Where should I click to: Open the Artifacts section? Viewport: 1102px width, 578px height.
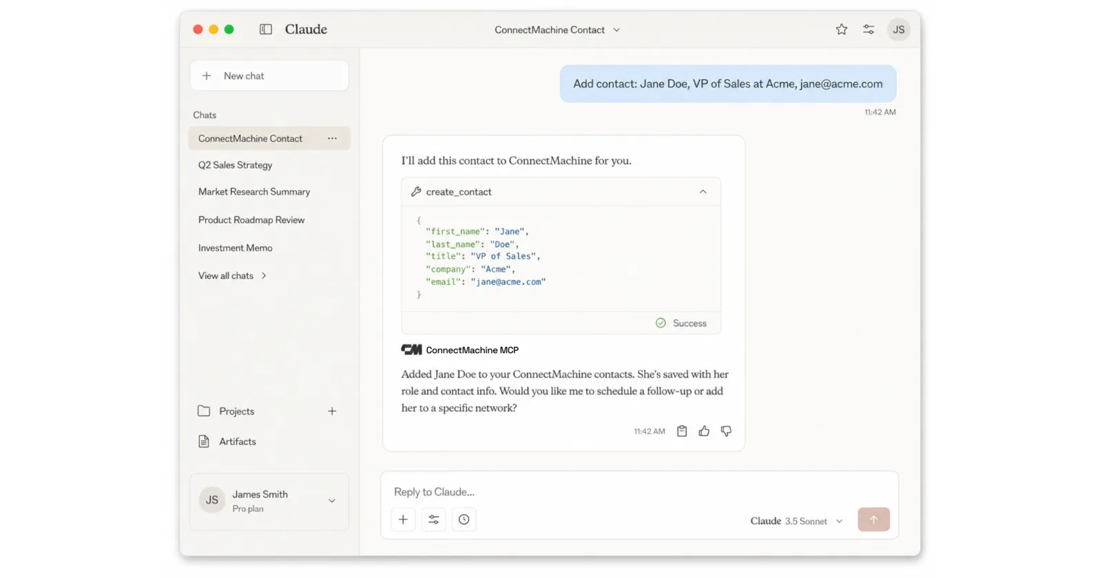click(238, 442)
